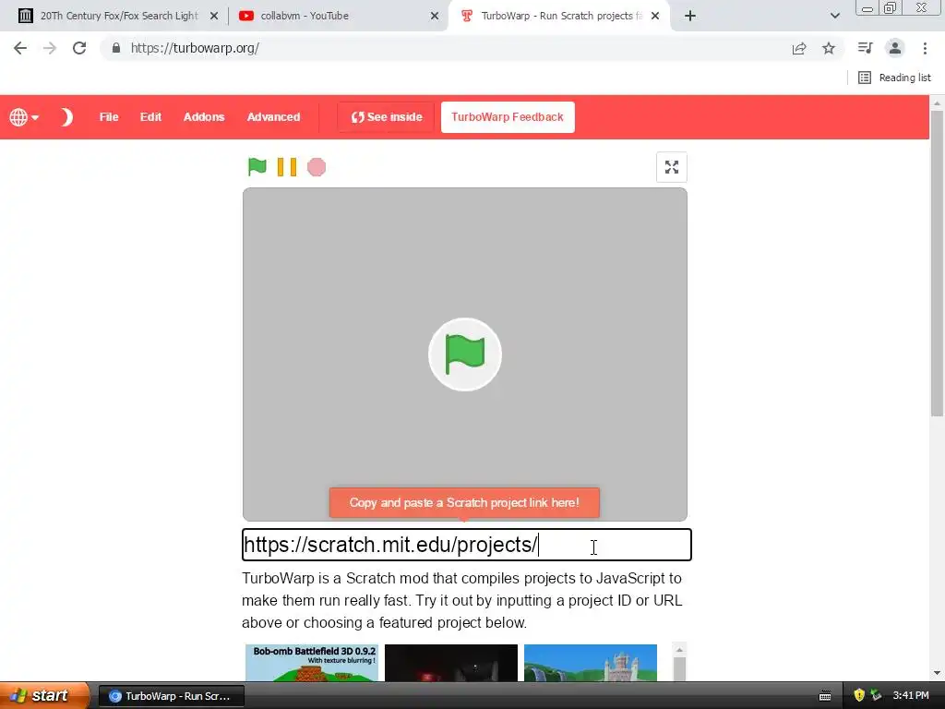Open the Bob-omb Battlefield 3D featured project
The image size is (945, 709).
point(312,663)
